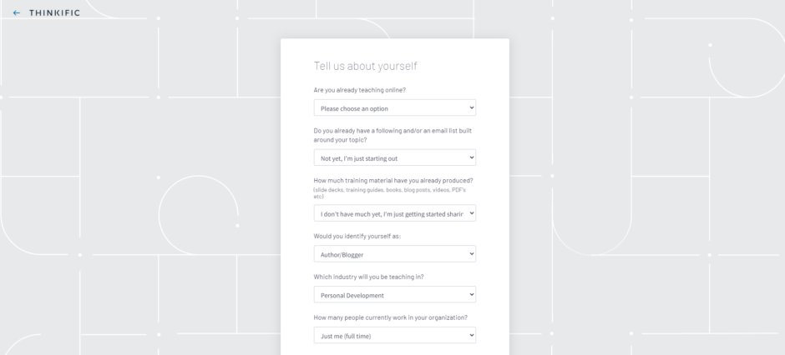Open the 'Author/Blogger' dropdown

tap(394, 254)
